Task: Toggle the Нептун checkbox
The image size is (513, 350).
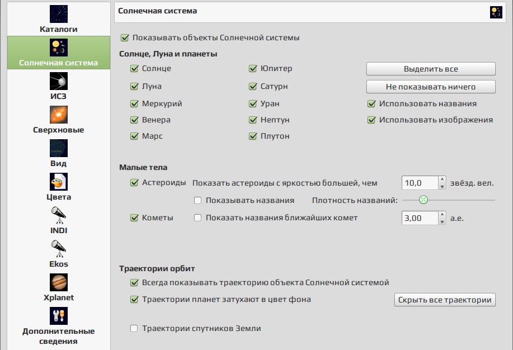Action: pos(253,120)
